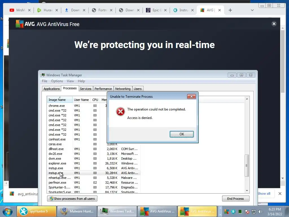Sort by Image Name column header
Image resolution: width=289 pixels, height=217 pixels.
[x=60, y=100]
